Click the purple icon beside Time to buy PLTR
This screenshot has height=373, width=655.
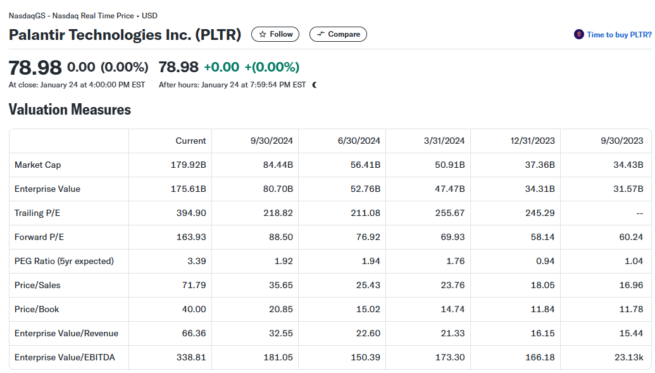(578, 34)
